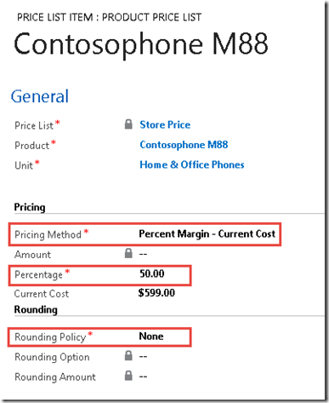Click the Current Cost $599.00 field
This screenshot has width=329, height=403.
(156, 293)
